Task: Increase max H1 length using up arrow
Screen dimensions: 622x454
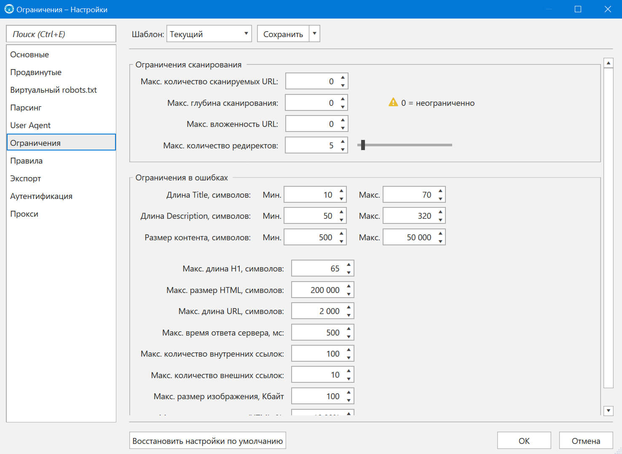Action: tap(349, 265)
